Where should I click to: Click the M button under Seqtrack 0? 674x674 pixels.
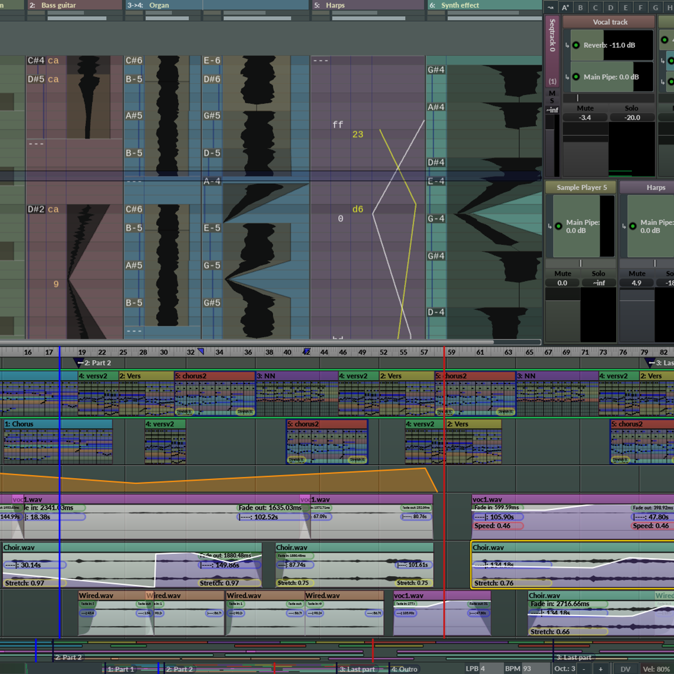(x=552, y=93)
